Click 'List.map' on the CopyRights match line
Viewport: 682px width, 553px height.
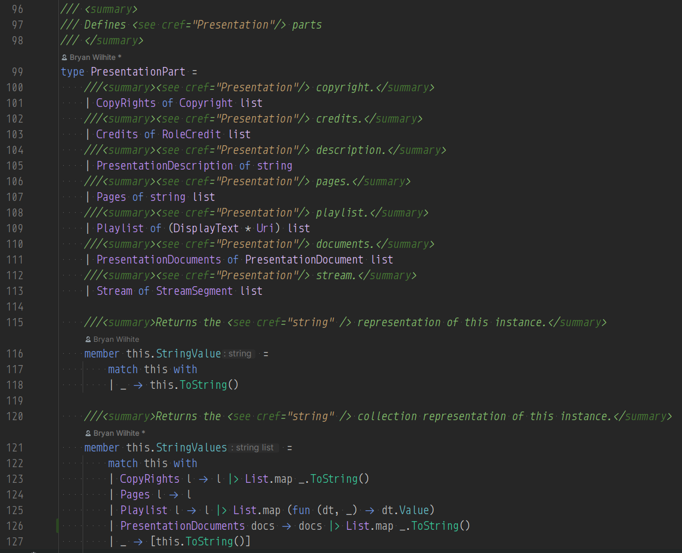268,479
